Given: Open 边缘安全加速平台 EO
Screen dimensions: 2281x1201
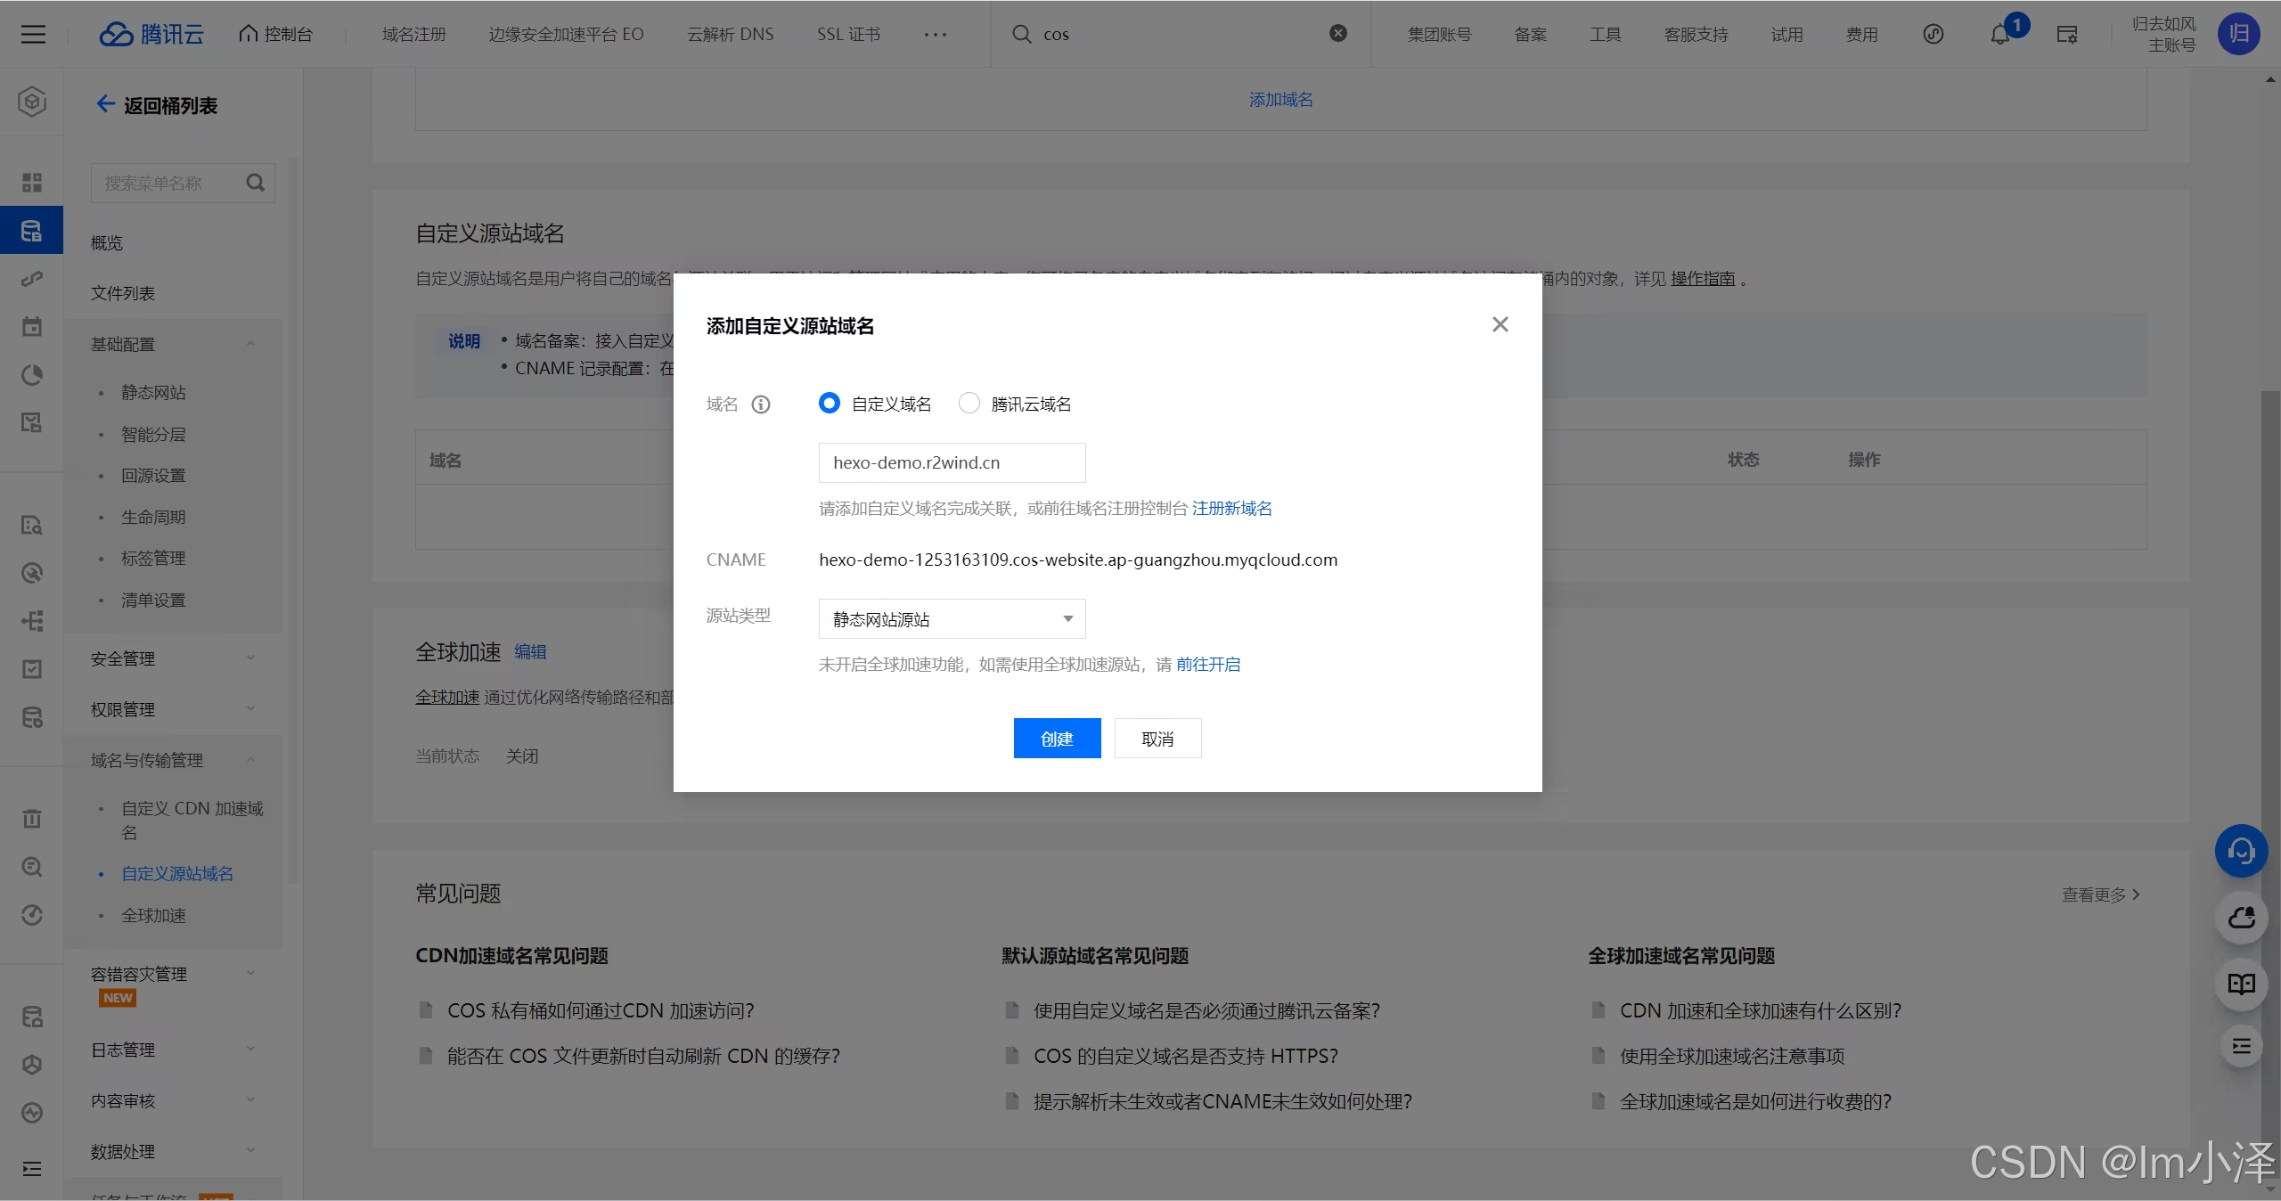Looking at the screenshot, I should [x=566, y=34].
